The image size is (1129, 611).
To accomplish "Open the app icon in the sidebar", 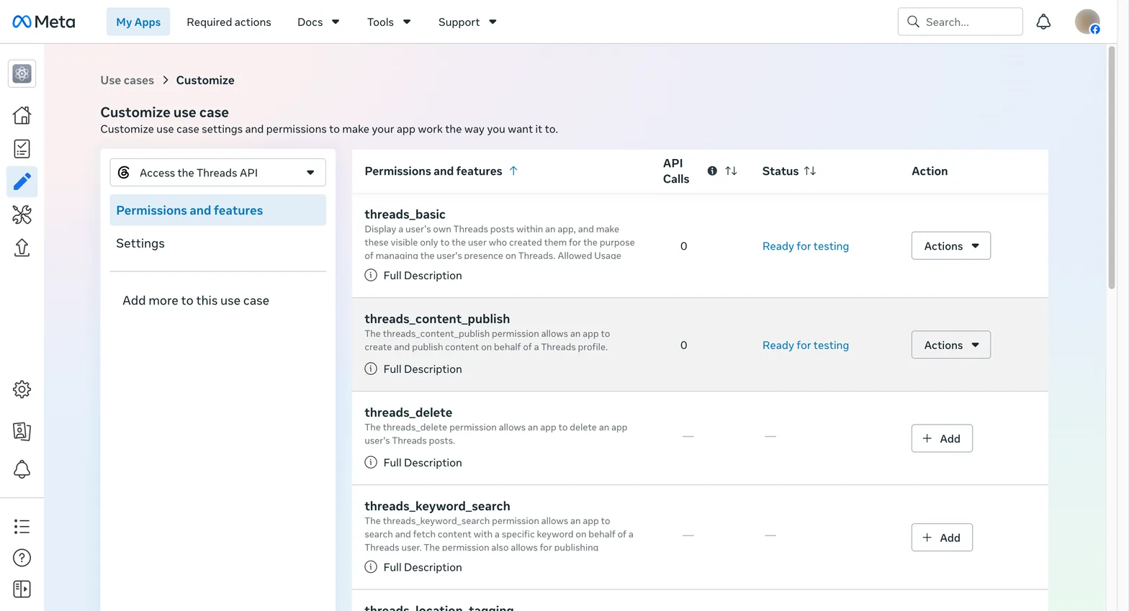I will click(22, 73).
